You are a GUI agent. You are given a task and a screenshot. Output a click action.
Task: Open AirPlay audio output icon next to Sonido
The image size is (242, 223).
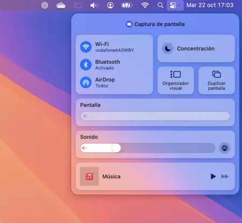(224, 148)
